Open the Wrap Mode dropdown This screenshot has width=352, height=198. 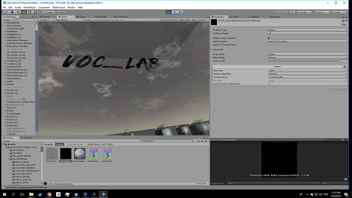307,54
